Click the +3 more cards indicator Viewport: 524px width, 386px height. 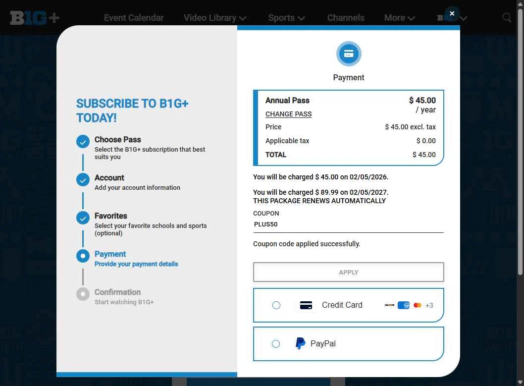[x=429, y=305]
